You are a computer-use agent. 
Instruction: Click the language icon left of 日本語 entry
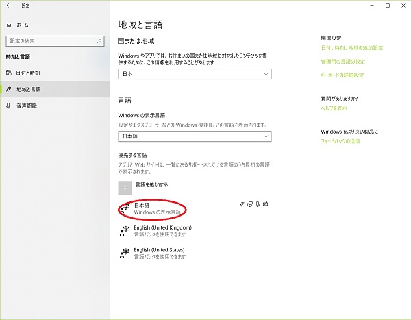point(124,208)
